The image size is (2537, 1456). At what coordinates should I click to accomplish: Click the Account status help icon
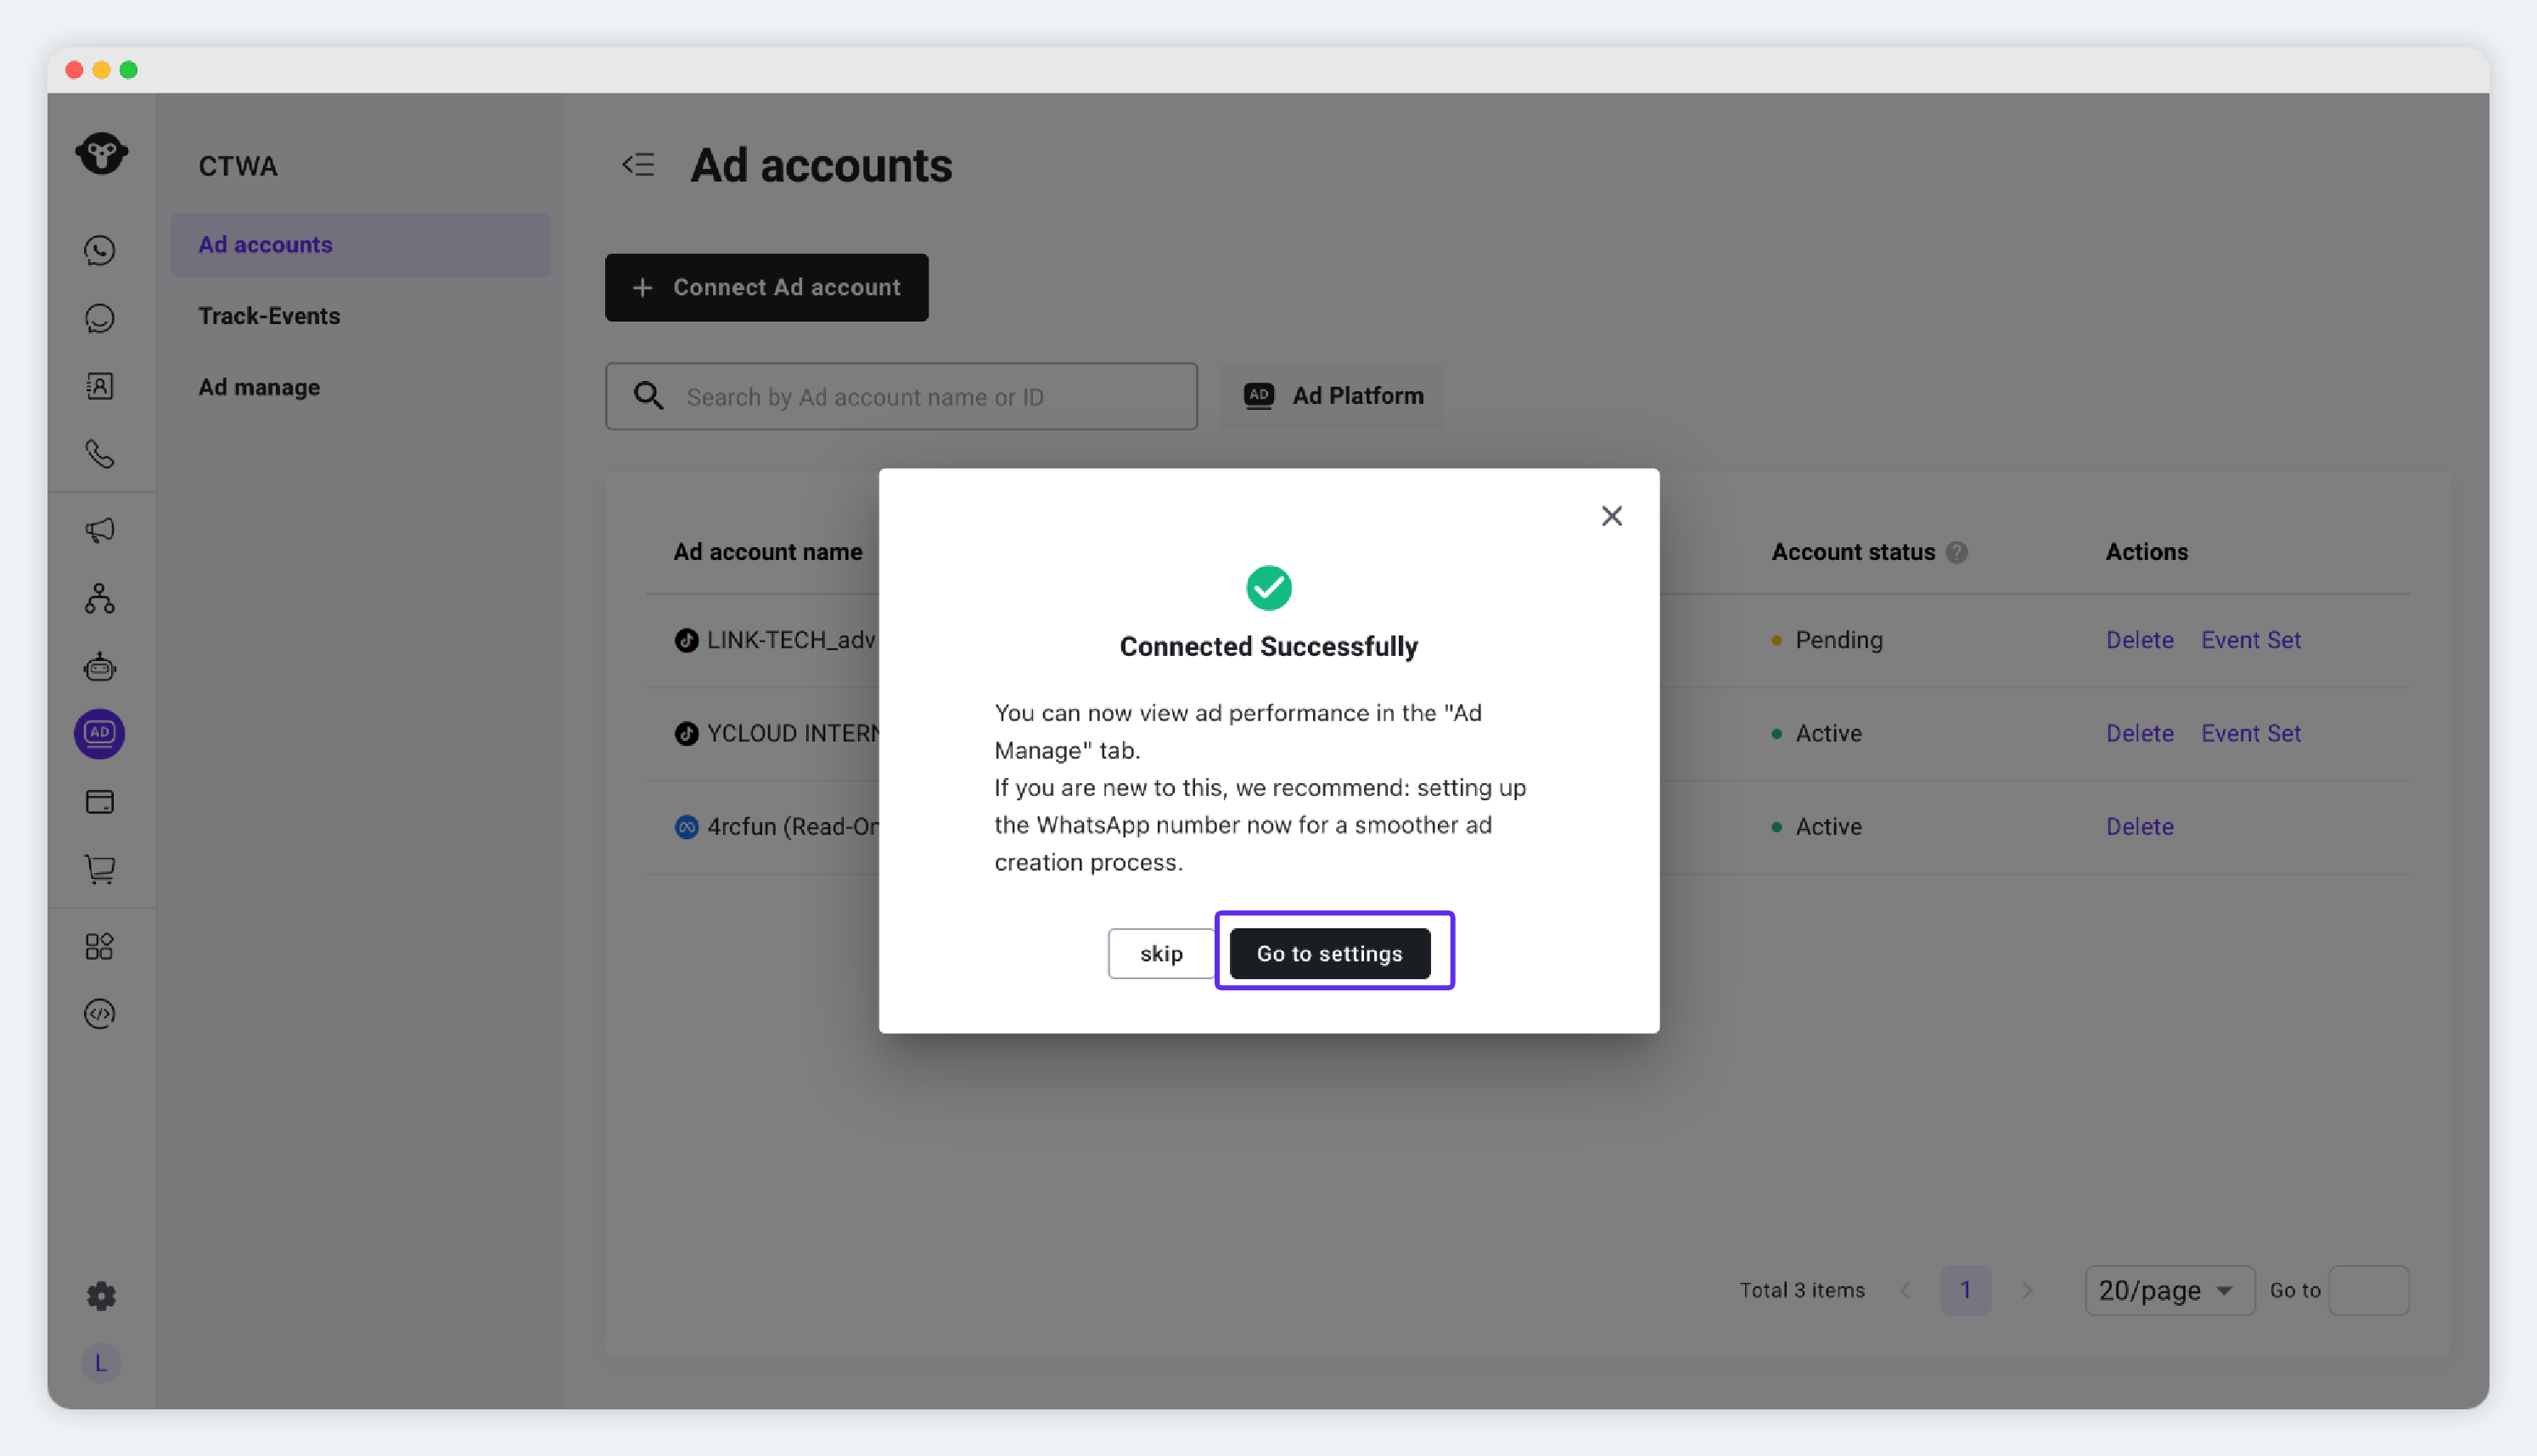click(x=1956, y=552)
